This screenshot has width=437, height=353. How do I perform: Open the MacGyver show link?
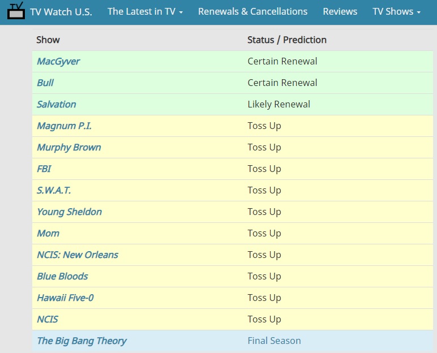tap(58, 62)
